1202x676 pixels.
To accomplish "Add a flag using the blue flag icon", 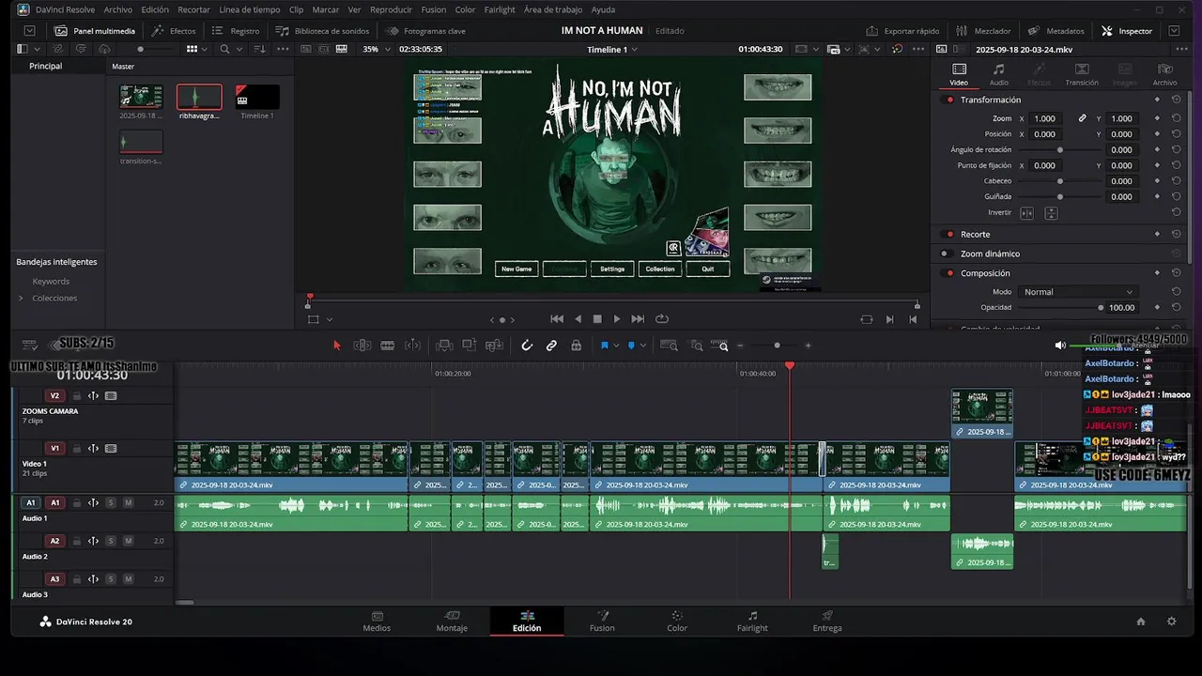I will coord(605,346).
